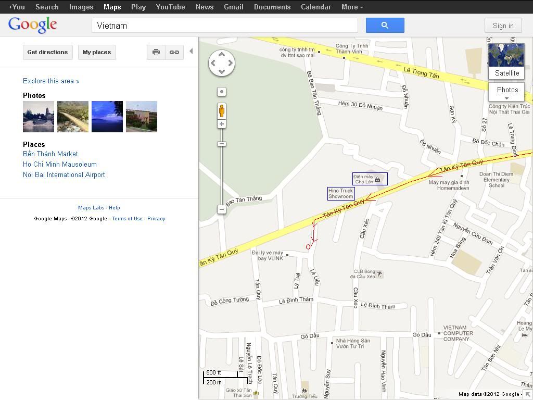
Task: Open the second landscape photo thumbnail
Action: pyautogui.click(x=73, y=116)
